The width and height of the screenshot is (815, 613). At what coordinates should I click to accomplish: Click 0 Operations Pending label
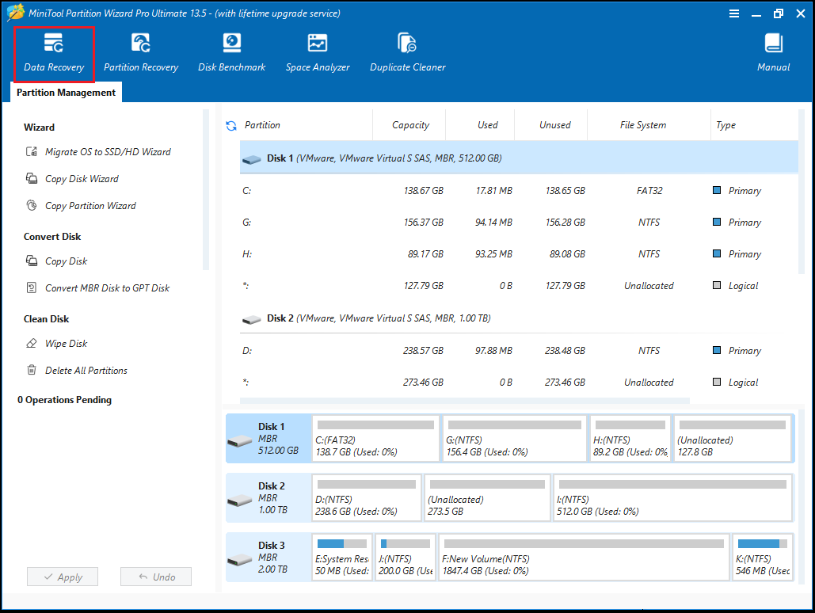pos(64,400)
